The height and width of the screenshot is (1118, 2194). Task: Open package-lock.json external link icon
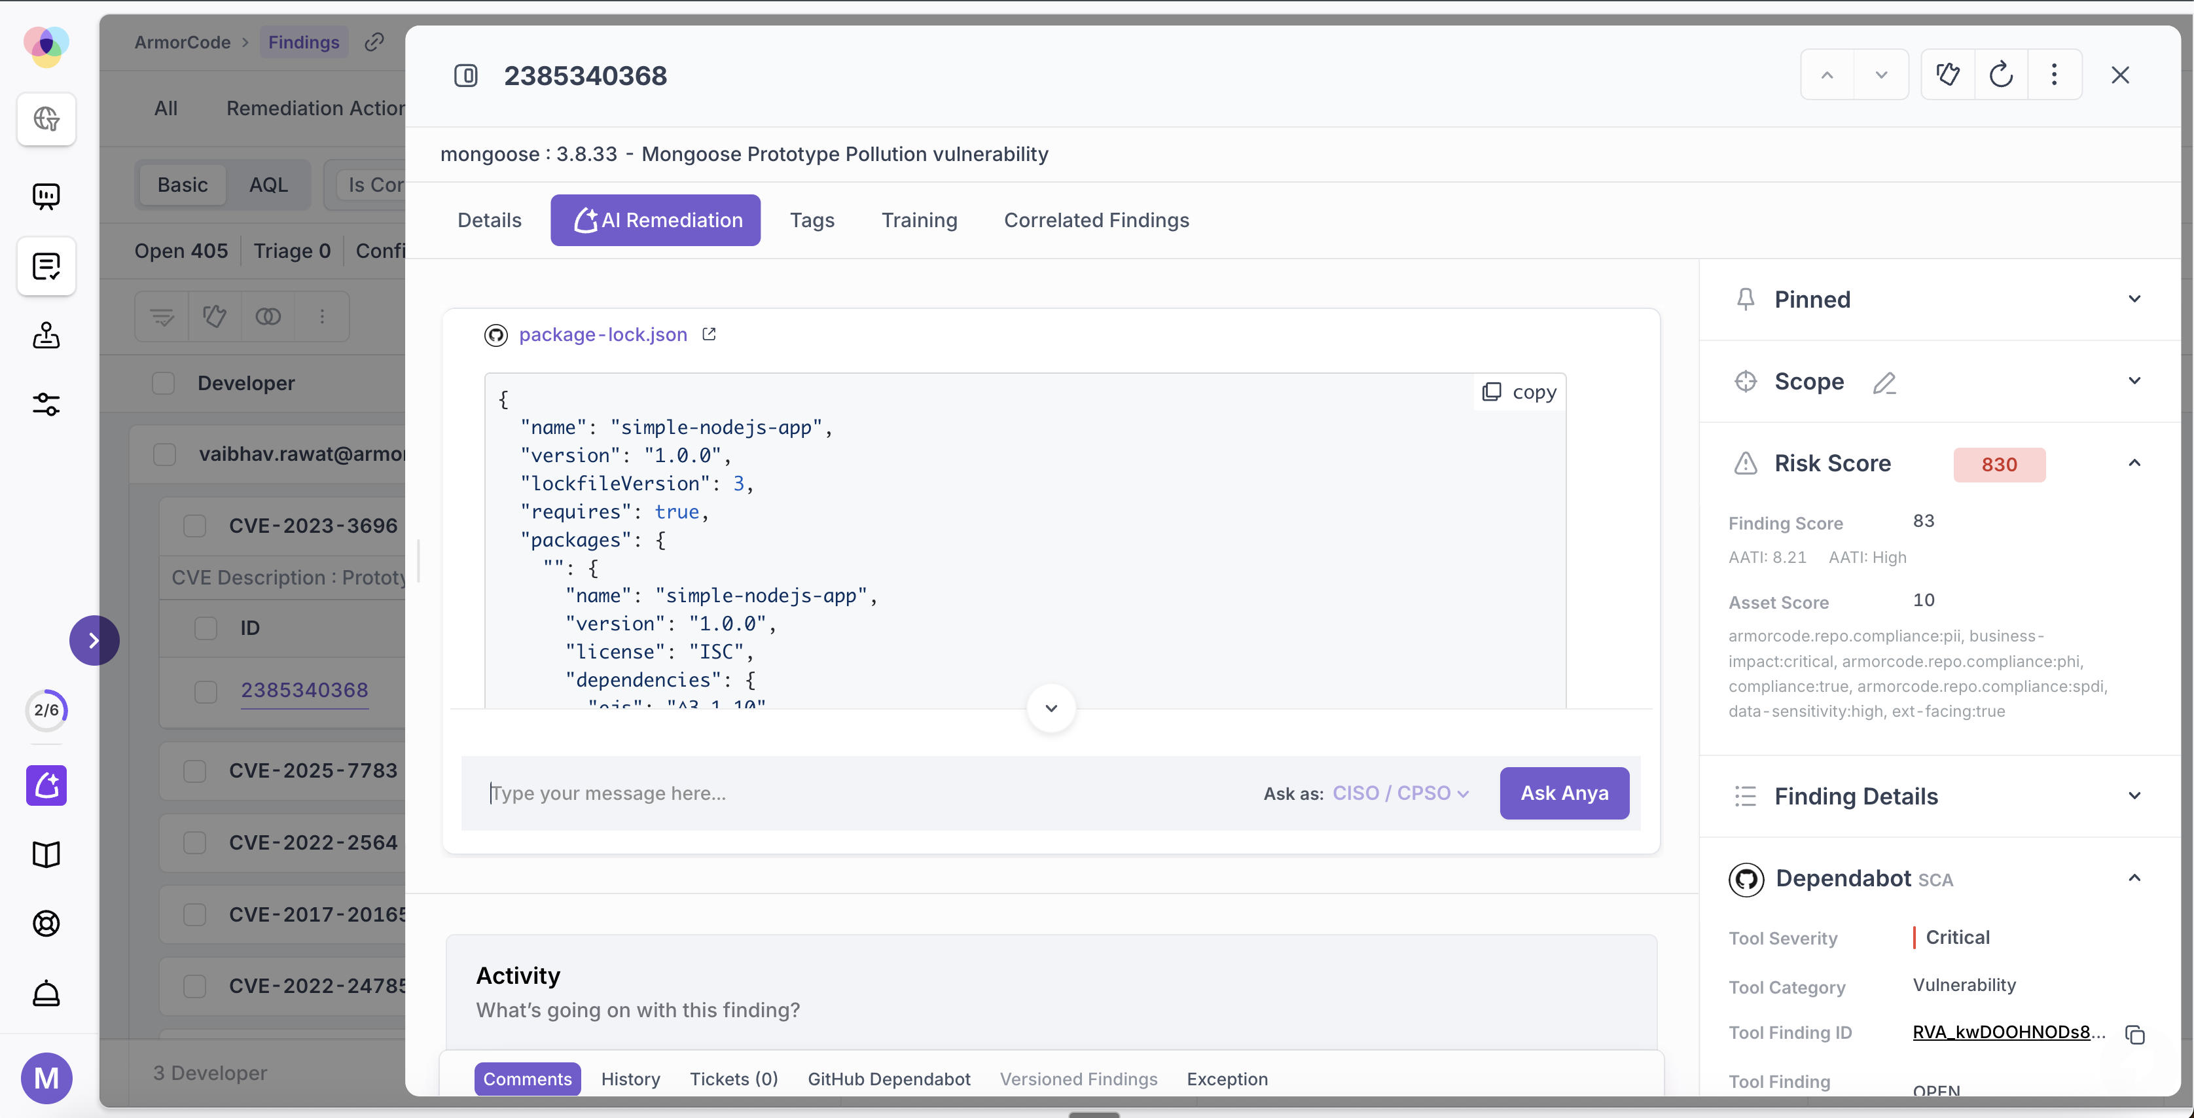tap(709, 334)
